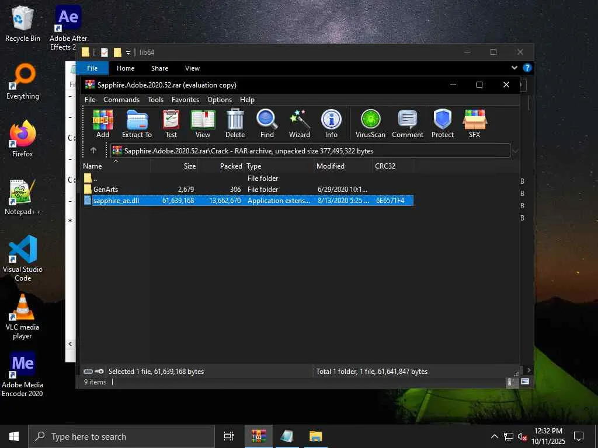598x448 pixels.
Task: Click the CRC32 value 6E6571F4
Action: click(x=390, y=201)
